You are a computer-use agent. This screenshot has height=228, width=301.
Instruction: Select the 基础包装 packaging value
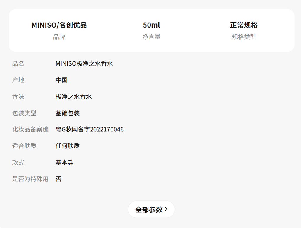[68, 113]
